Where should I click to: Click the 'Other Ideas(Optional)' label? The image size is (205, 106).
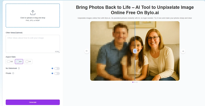(x=14, y=33)
